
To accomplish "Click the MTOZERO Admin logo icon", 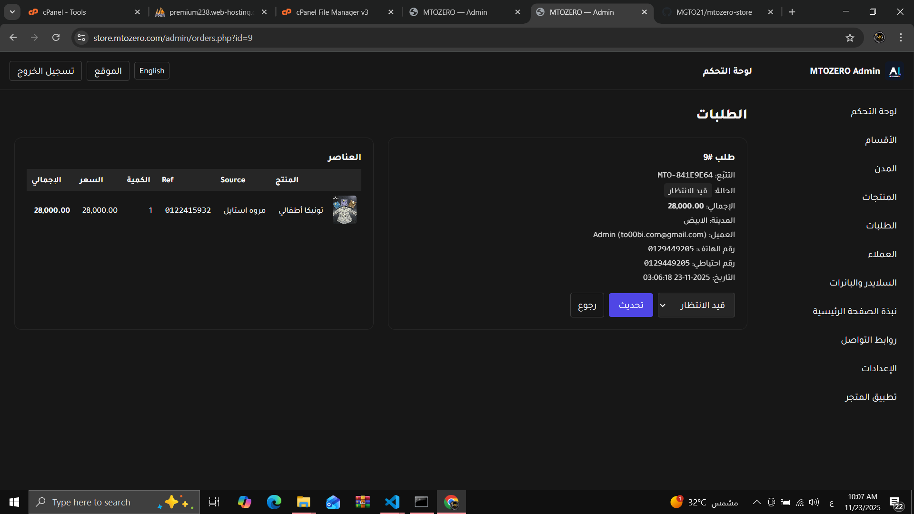I will [x=894, y=71].
